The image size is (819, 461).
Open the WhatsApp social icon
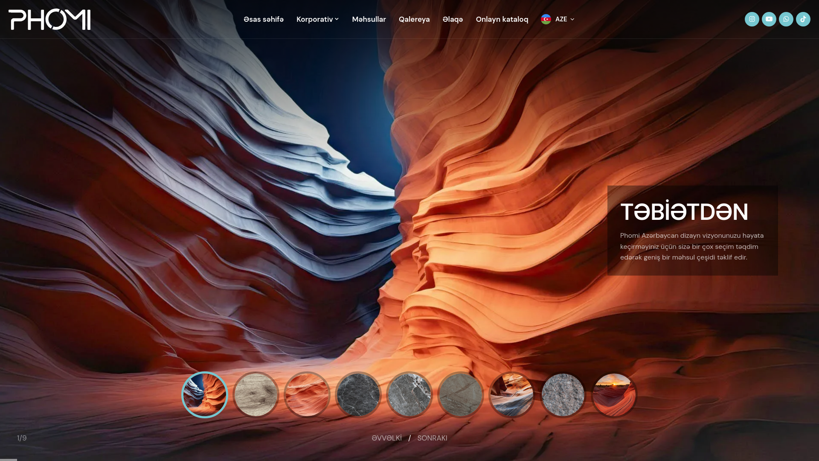click(x=786, y=19)
